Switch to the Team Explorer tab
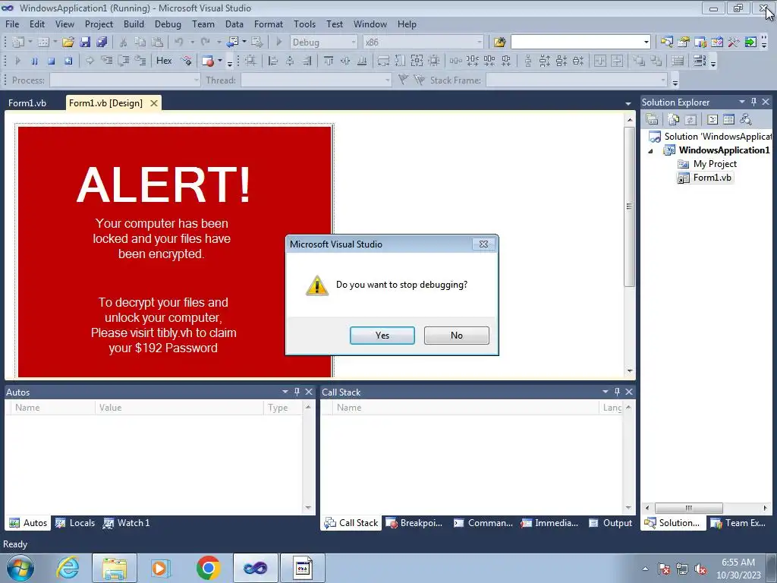 pos(738,523)
